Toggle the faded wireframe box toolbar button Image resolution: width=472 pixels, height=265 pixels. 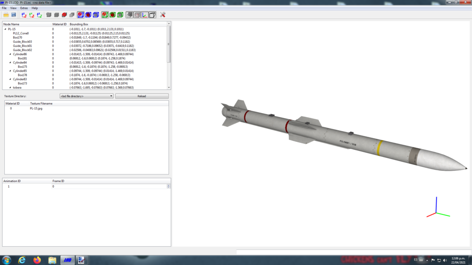point(137,15)
